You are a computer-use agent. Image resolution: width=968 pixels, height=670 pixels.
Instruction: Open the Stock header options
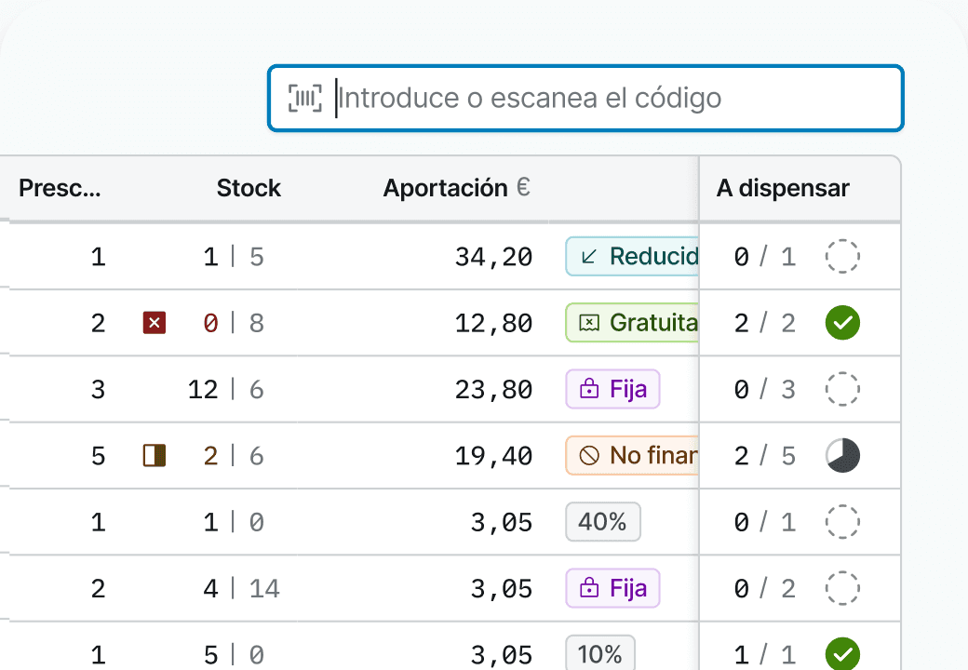pyautogui.click(x=249, y=188)
